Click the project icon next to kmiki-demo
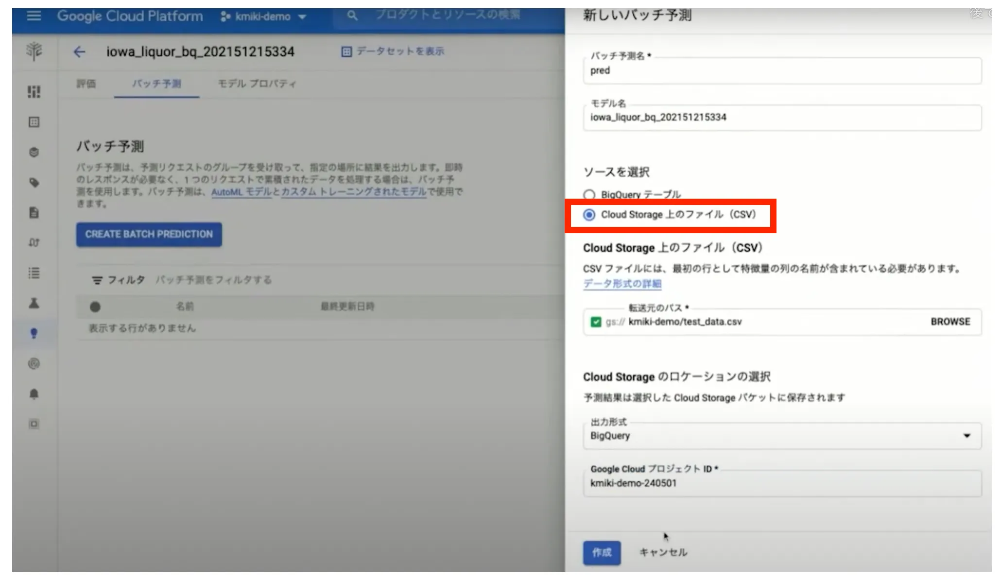Image resolution: width=1000 pixels, height=580 pixels. coord(225,17)
